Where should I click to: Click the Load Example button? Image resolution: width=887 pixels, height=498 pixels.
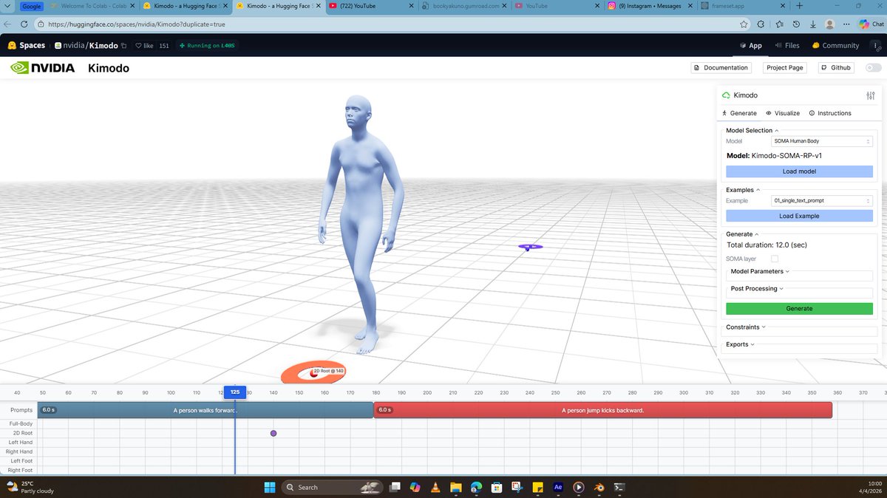pos(799,216)
